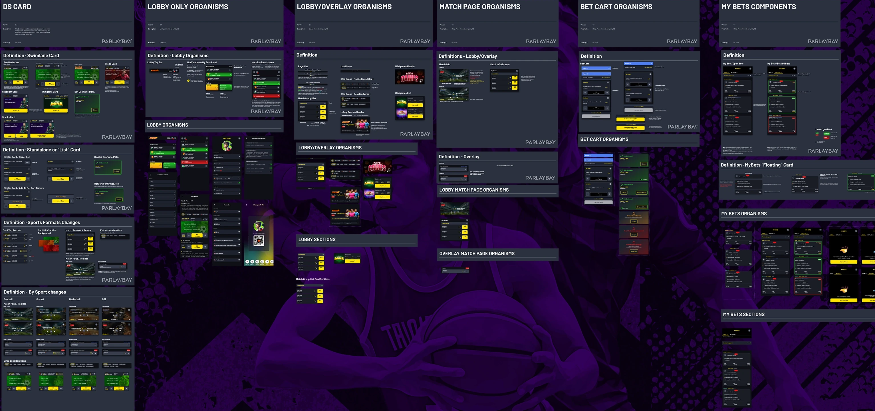Screen dimensions: 875x411
Task: Tap the Copy Link share icon
Action: coord(247,261)
